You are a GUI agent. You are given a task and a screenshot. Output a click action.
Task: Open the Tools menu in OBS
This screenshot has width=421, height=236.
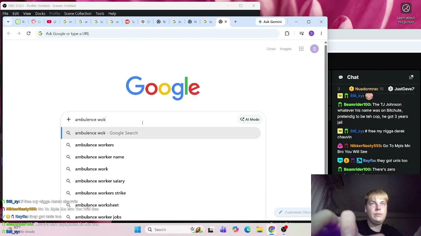[100, 13]
